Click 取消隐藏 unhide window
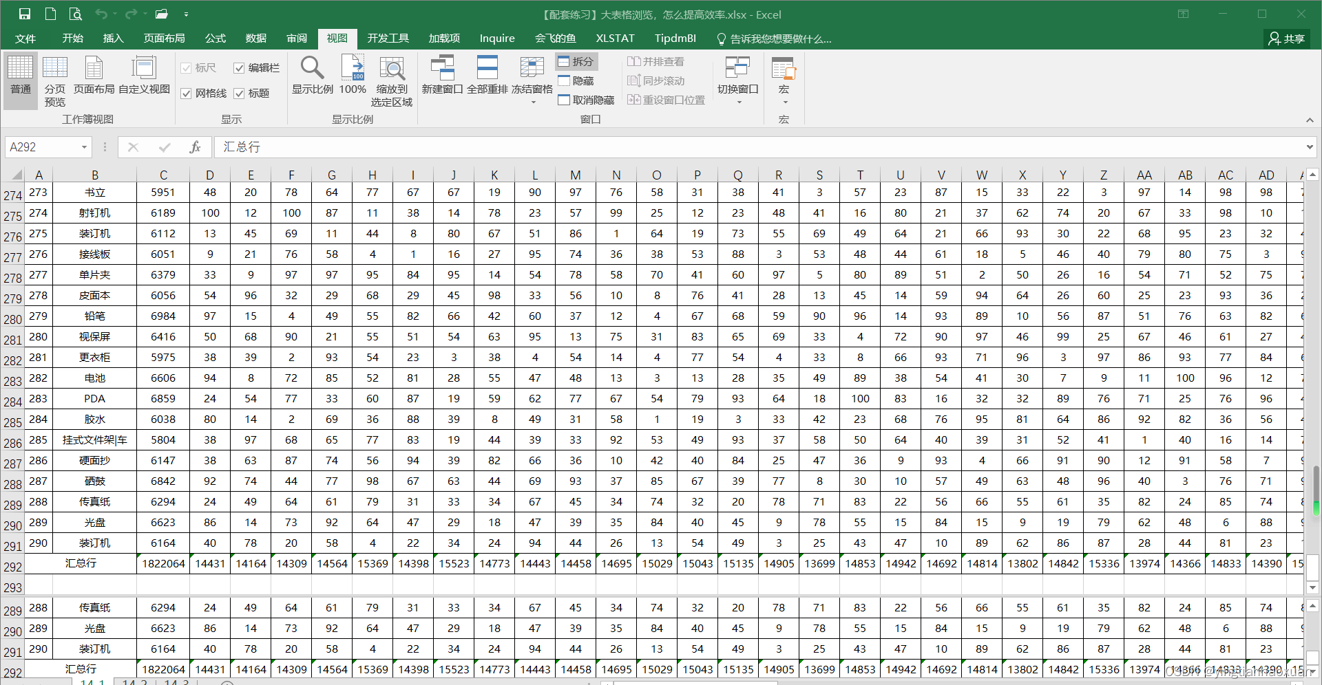1322x685 pixels. (x=586, y=100)
